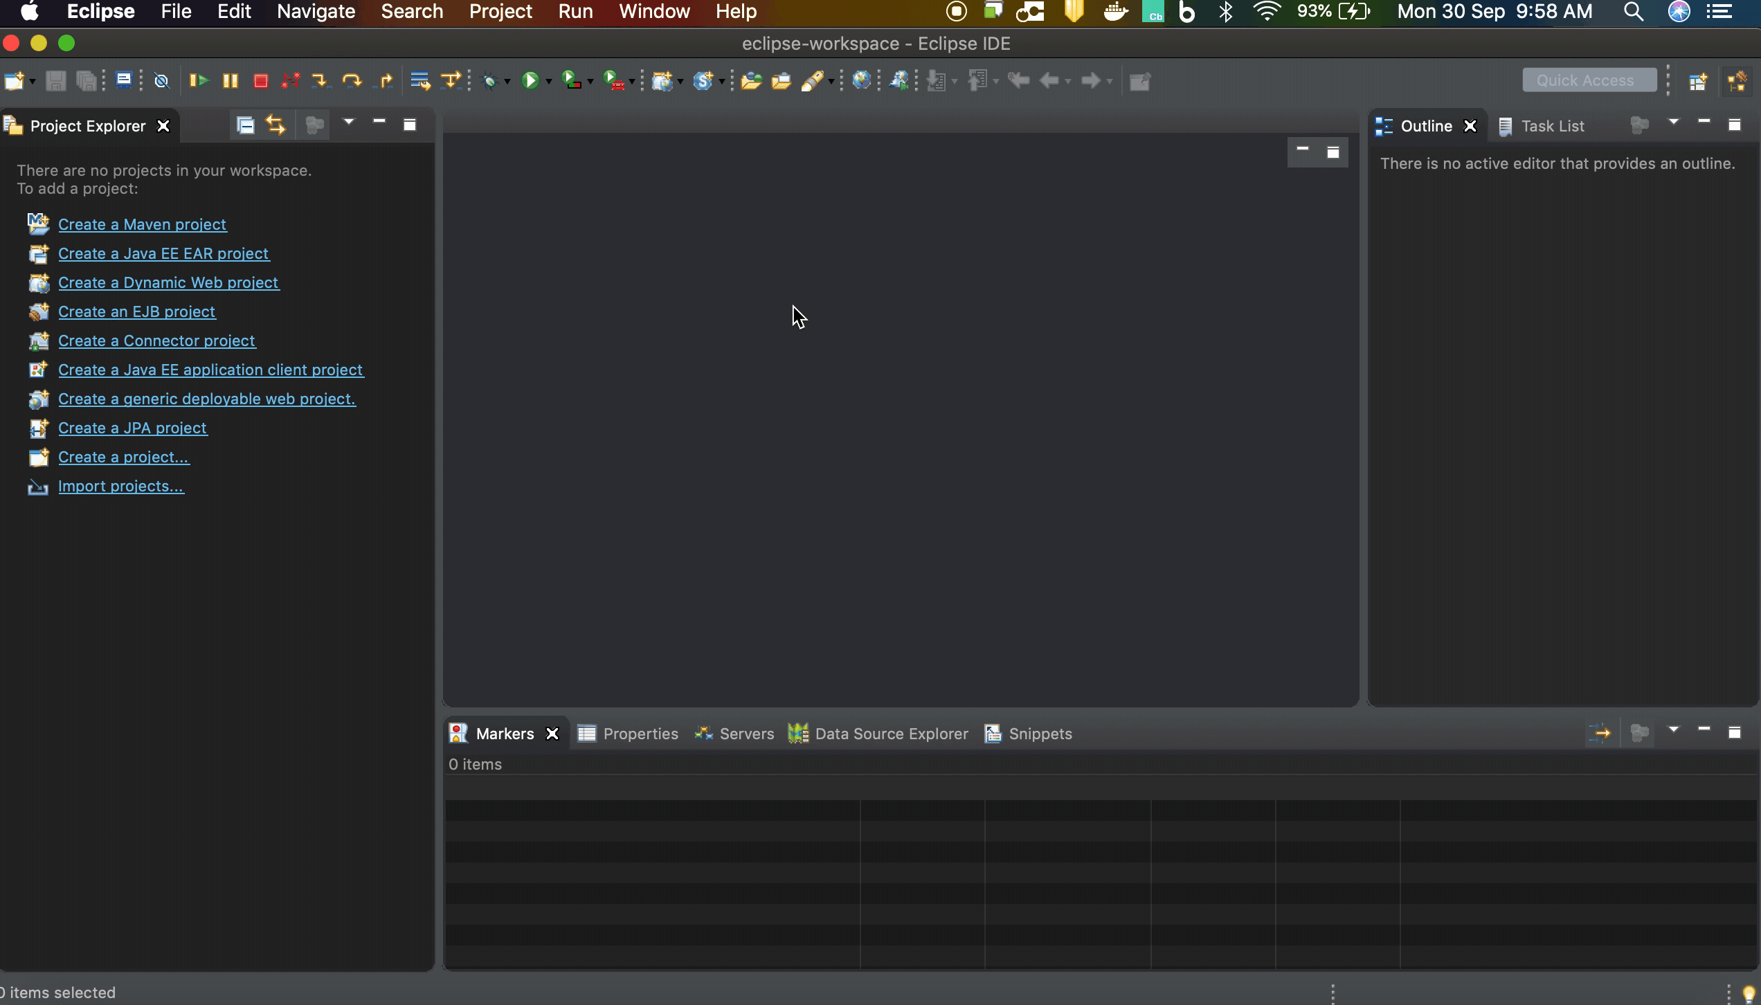Open the Run menu
Screen dimensions: 1761x1005
pyautogui.click(x=575, y=11)
